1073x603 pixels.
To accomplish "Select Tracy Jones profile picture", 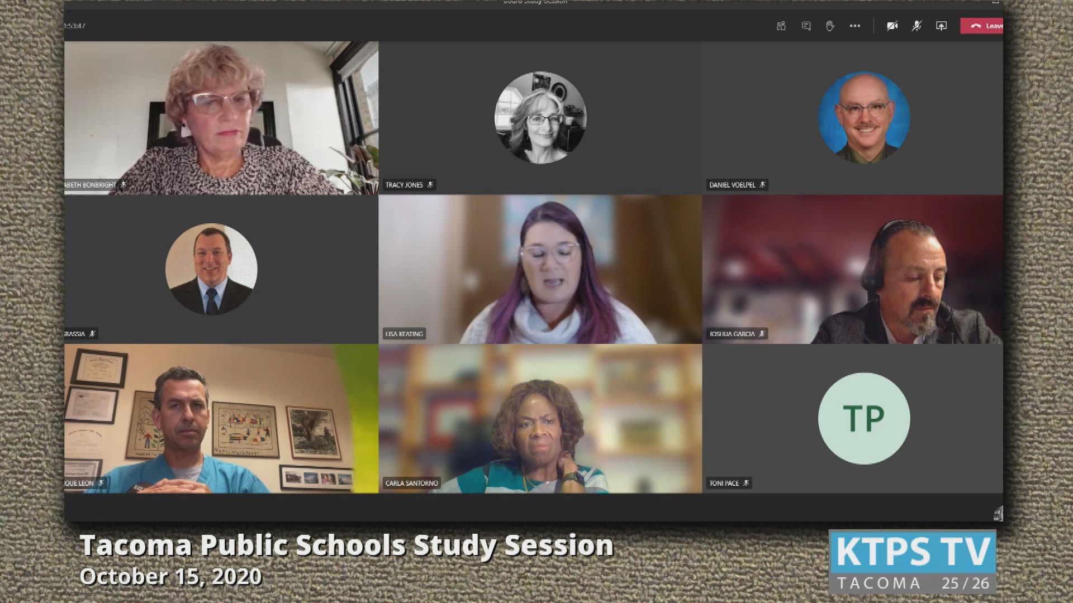I will [x=540, y=117].
